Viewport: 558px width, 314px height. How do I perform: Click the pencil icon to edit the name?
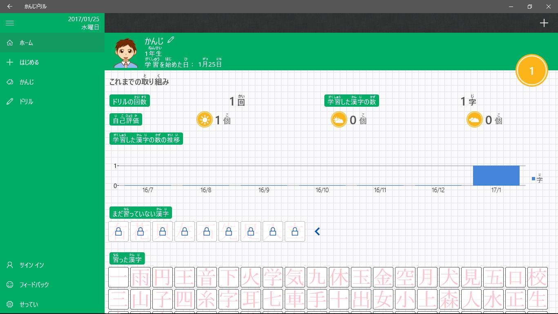[171, 40]
